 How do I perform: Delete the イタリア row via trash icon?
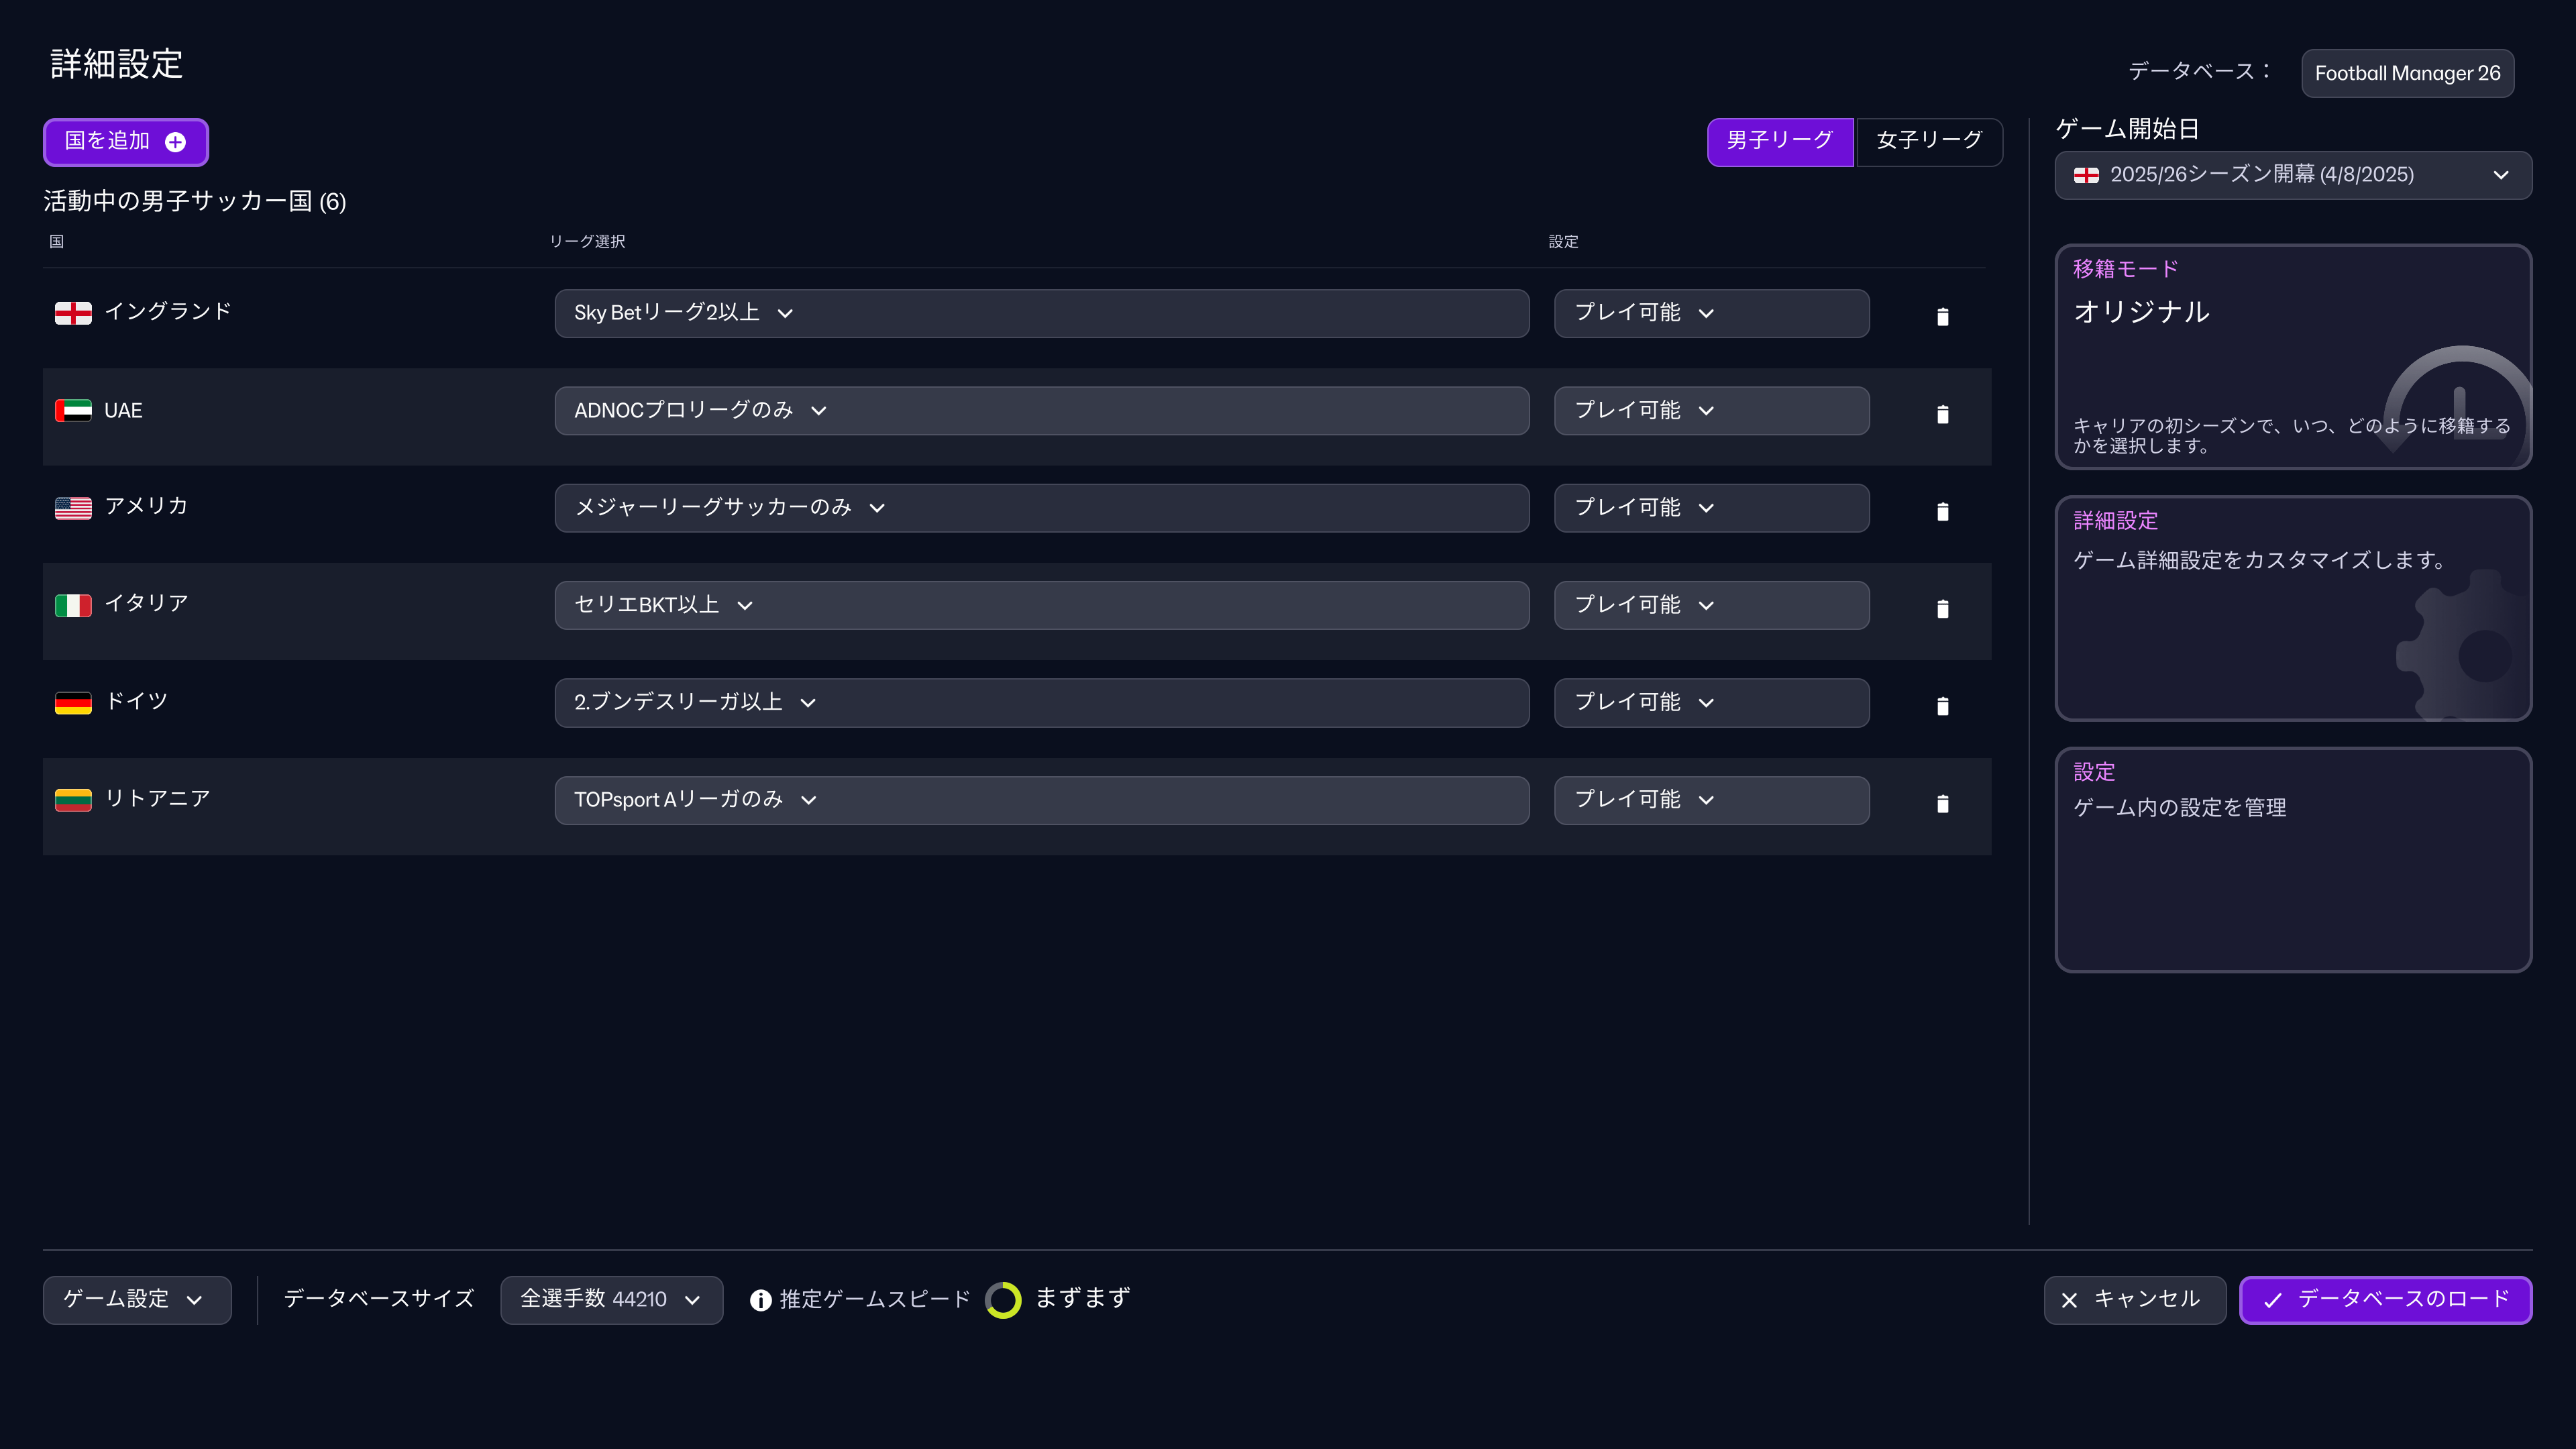click(x=1942, y=609)
